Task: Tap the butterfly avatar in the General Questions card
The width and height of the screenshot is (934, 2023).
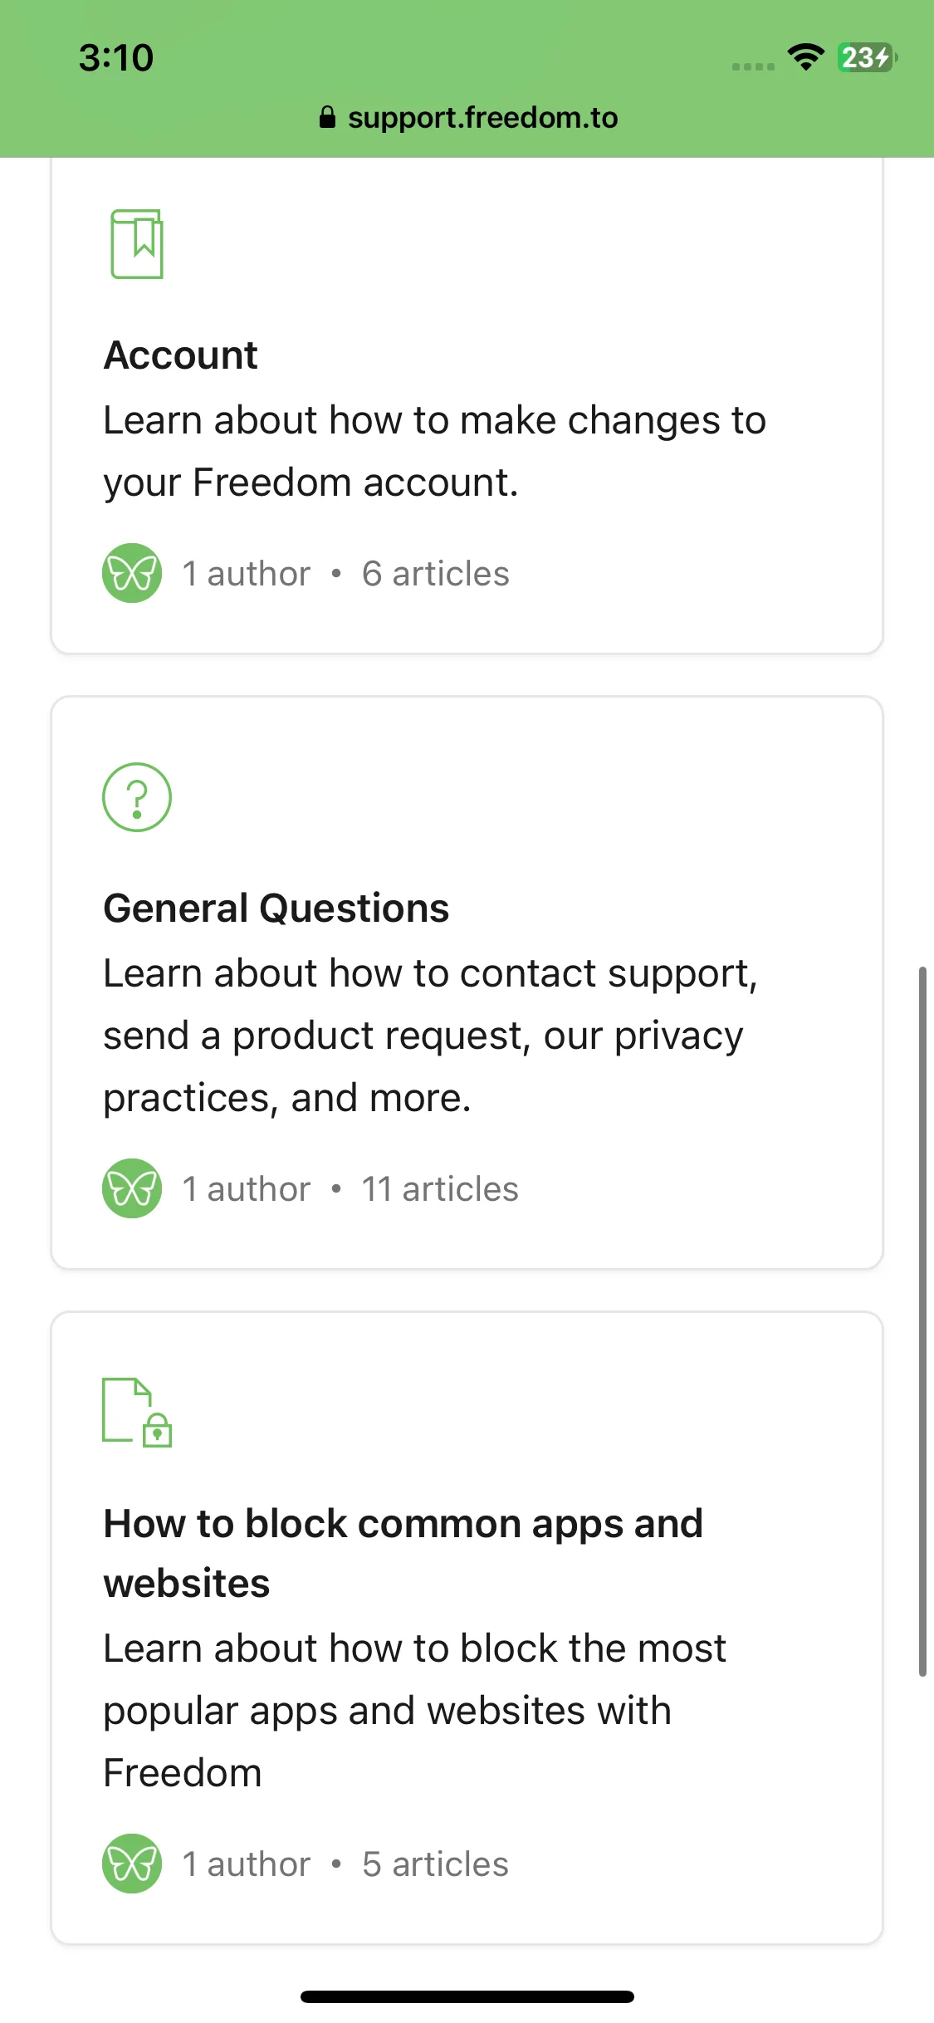Action: click(x=132, y=1188)
